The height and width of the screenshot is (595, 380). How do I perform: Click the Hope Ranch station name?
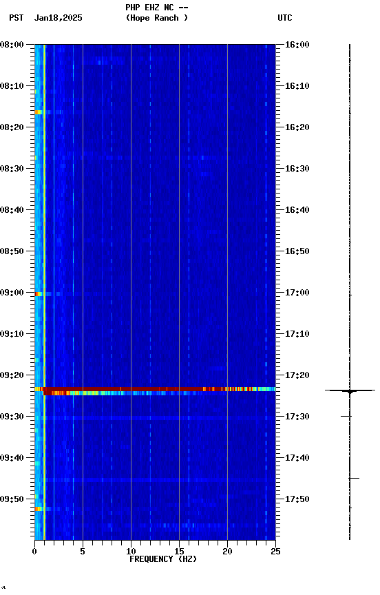[157, 18]
